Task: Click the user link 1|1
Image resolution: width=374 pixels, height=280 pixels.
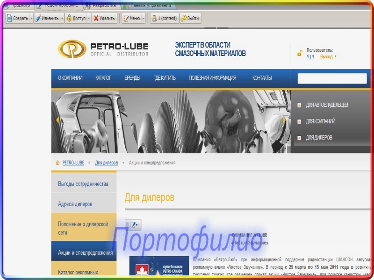Action: [310, 56]
